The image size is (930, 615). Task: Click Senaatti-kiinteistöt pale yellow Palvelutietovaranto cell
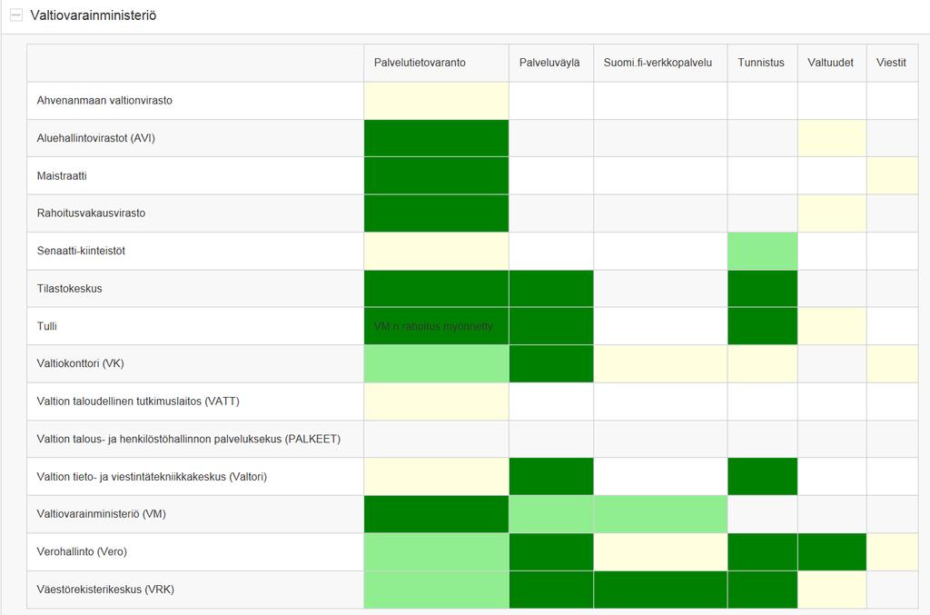437,251
